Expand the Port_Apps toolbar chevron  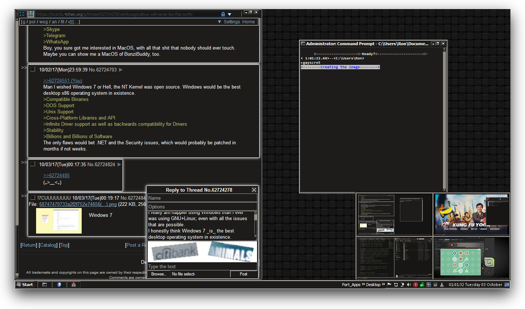[x=363, y=285]
